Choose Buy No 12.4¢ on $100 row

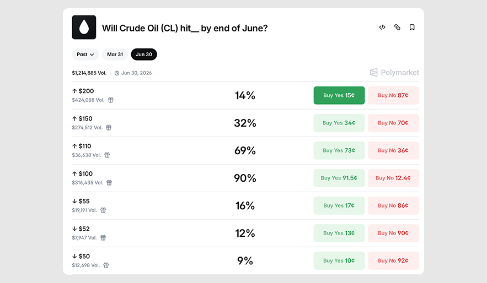(393, 178)
